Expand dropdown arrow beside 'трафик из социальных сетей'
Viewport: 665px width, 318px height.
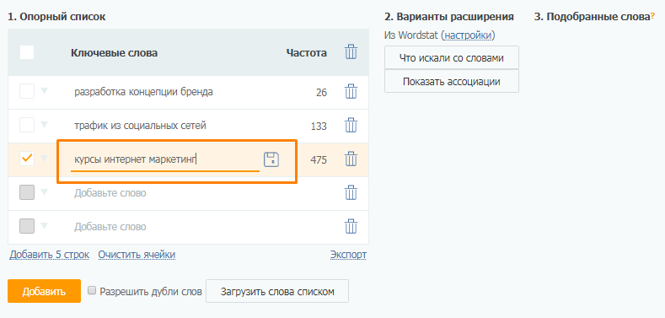click(45, 124)
